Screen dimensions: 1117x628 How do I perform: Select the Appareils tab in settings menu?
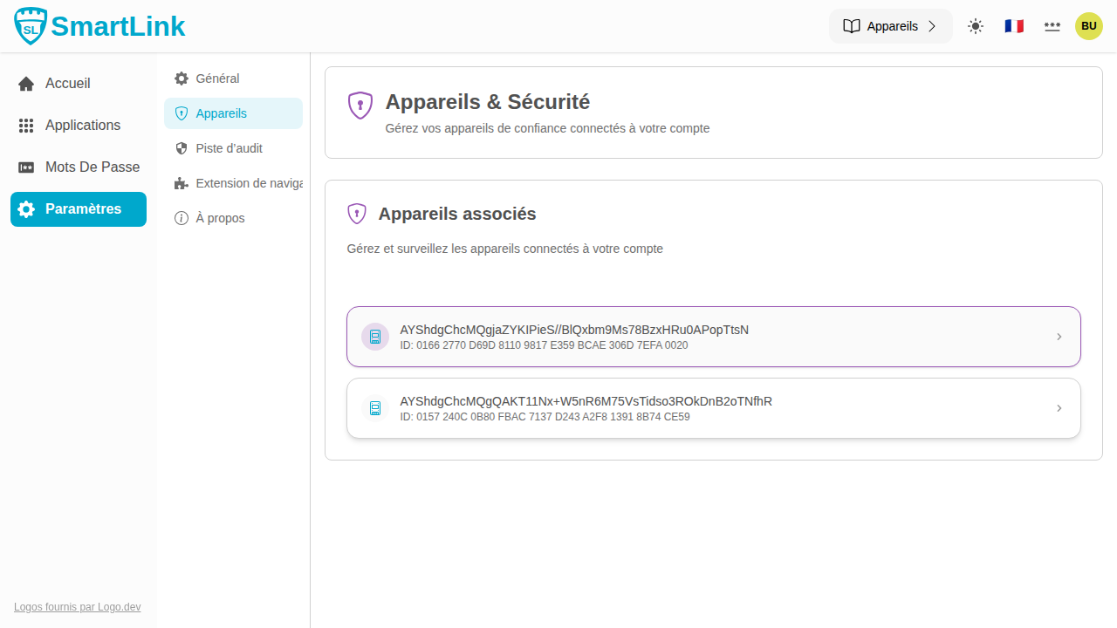[x=222, y=113]
